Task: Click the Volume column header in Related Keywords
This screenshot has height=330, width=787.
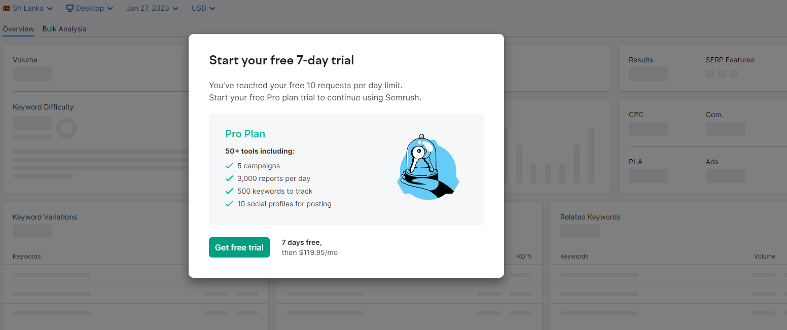Action: tap(765, 256)
